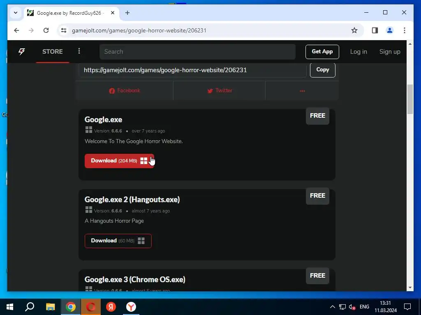This screenshot has width=421, height=315.
Task: Open Windows taskbar search
Action: click(30, 307)
